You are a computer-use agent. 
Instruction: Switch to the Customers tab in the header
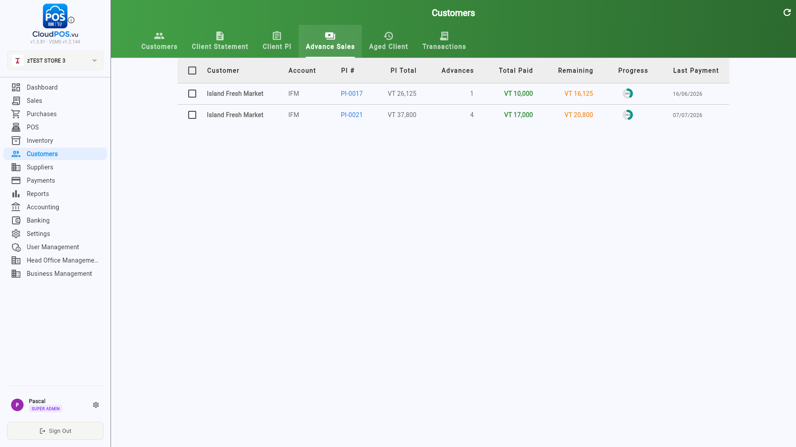(x=159, y=41)
